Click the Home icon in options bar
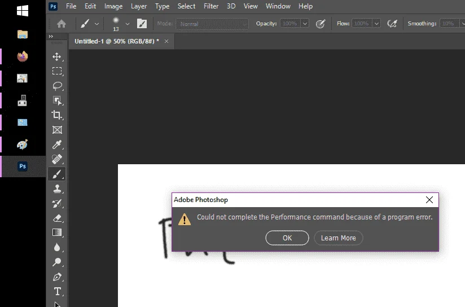Image resolution: width=465 pixels, height=307 pixels. 62,24
